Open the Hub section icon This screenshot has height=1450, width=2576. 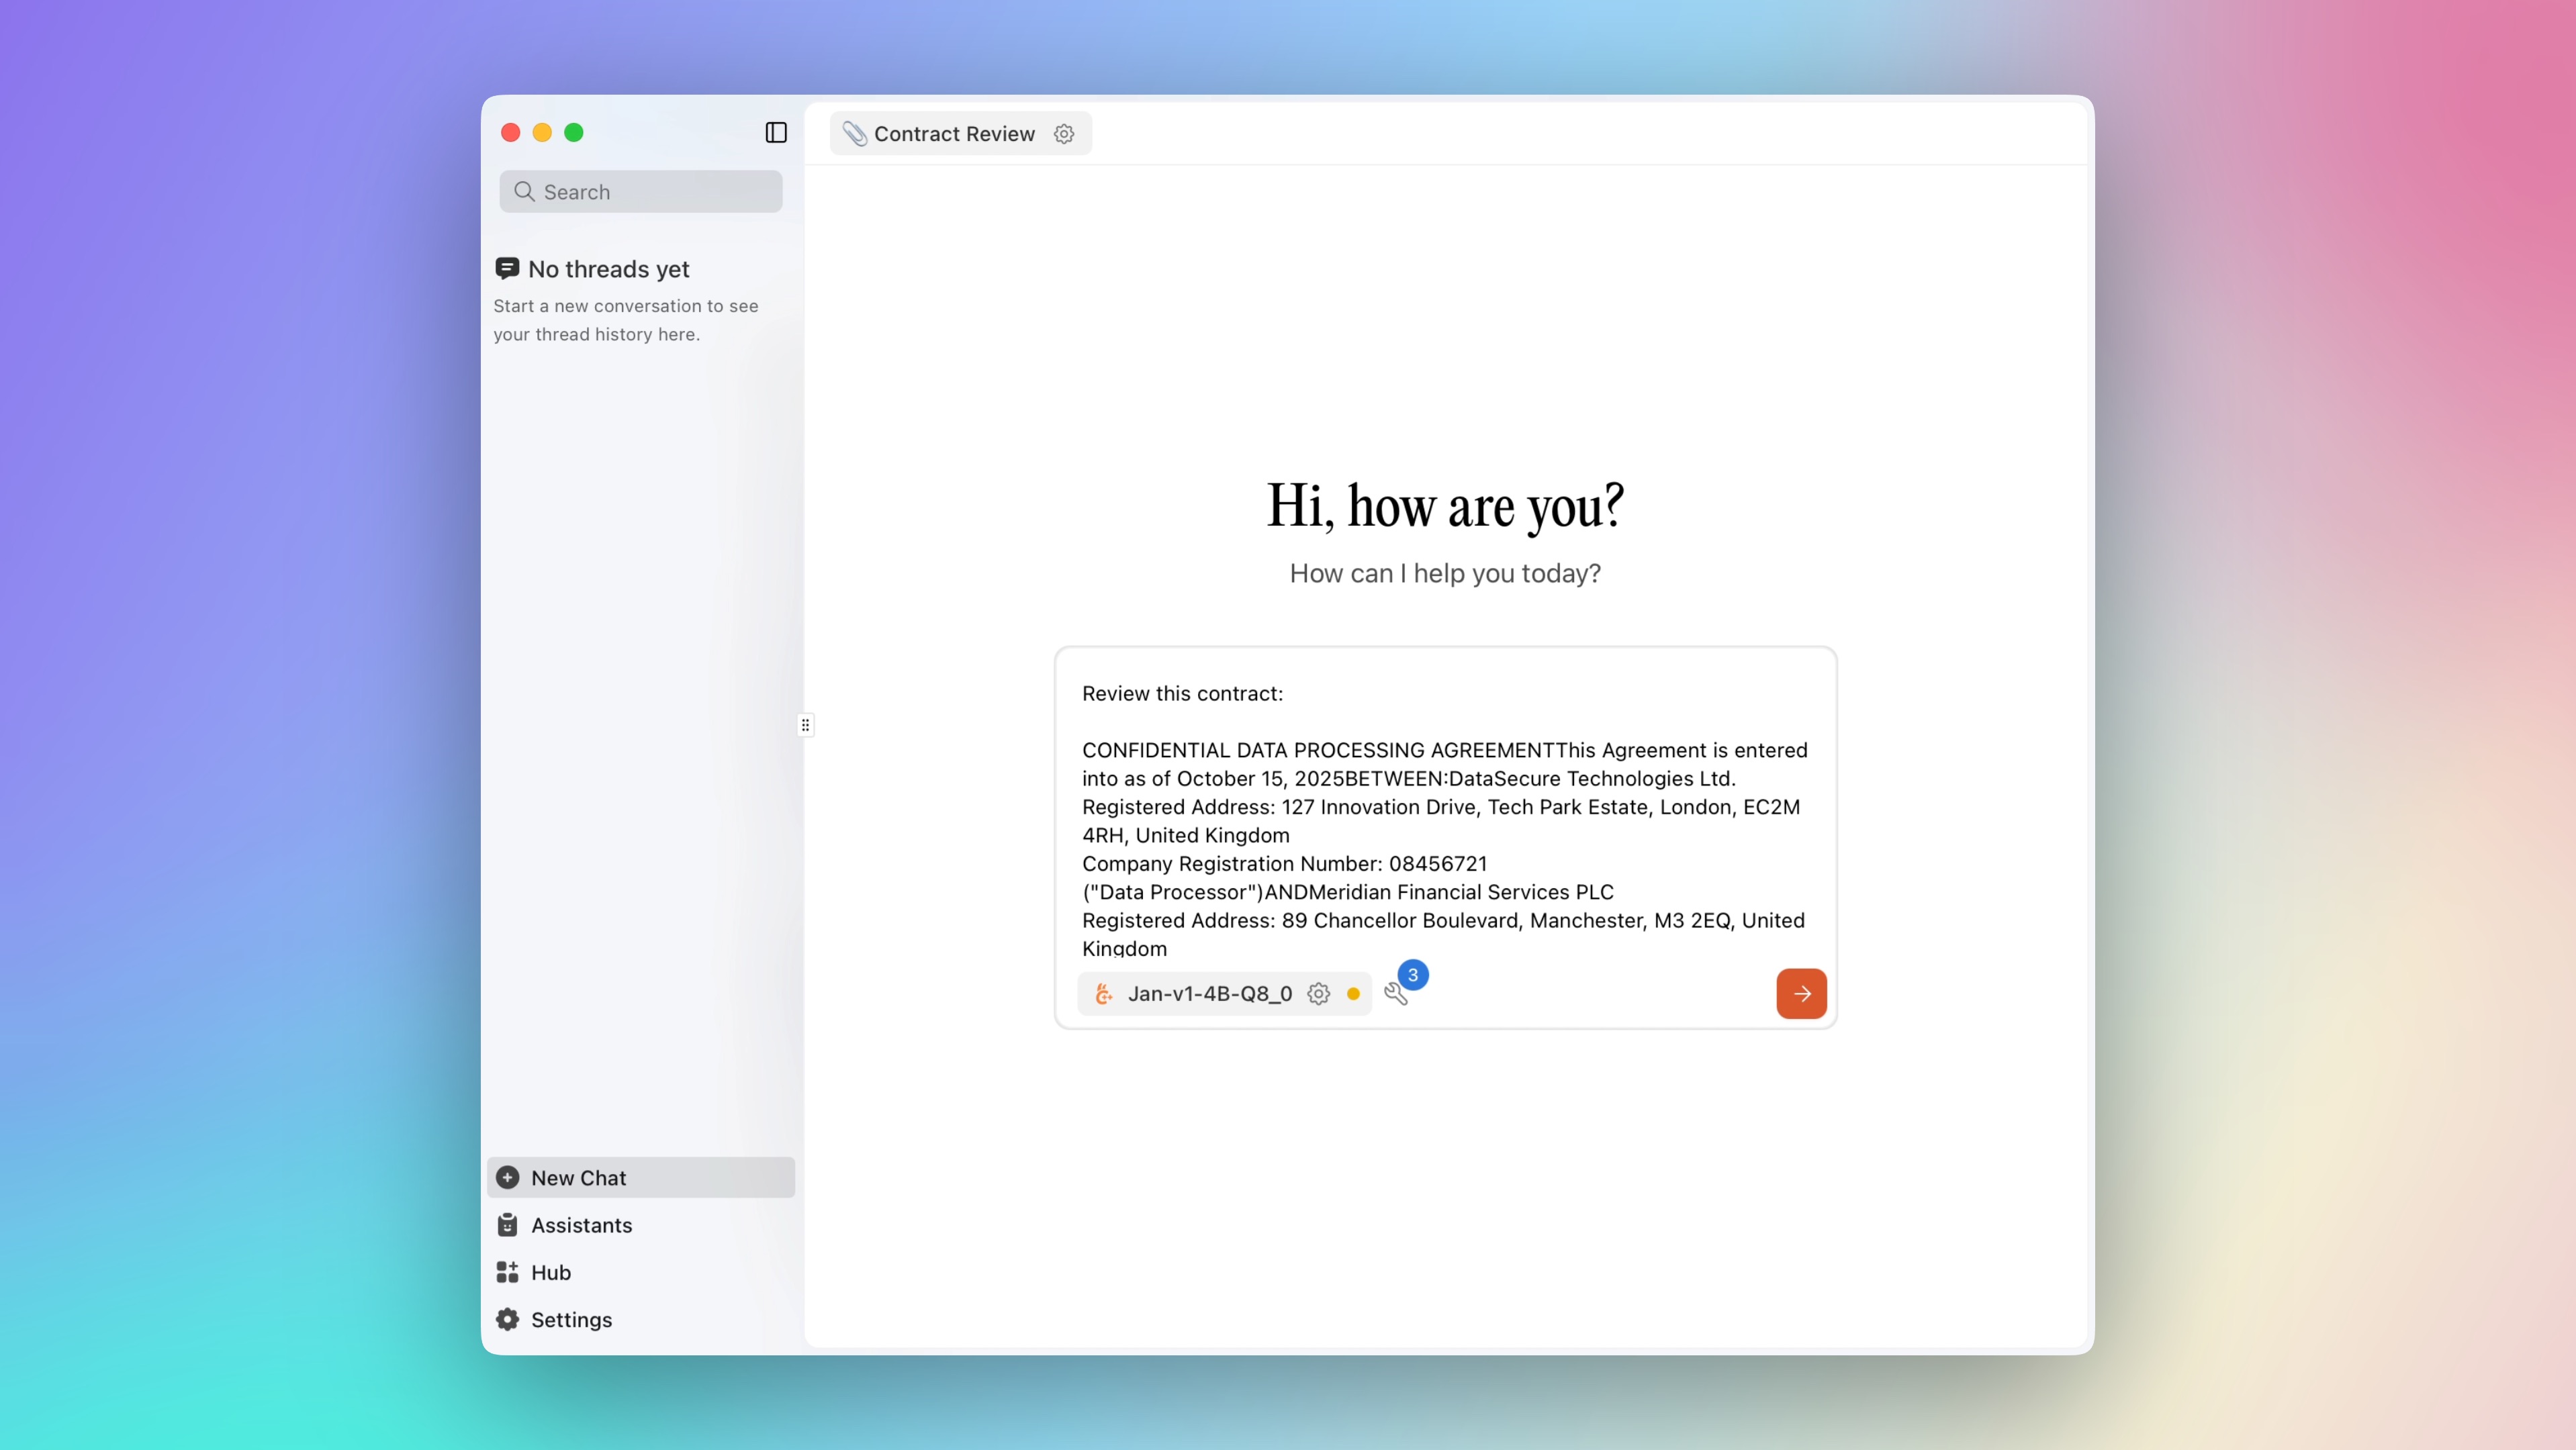click(508, 1272)
